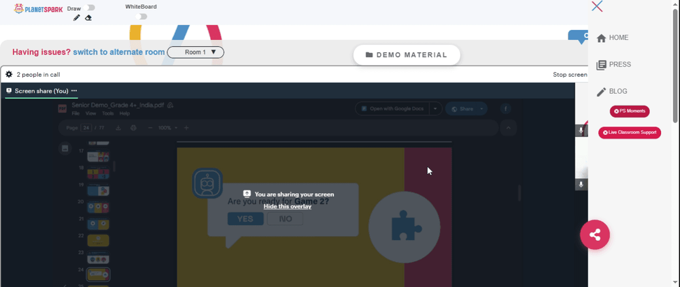
Task: Click the print icon in PDF toolbar
Action: 133,128
